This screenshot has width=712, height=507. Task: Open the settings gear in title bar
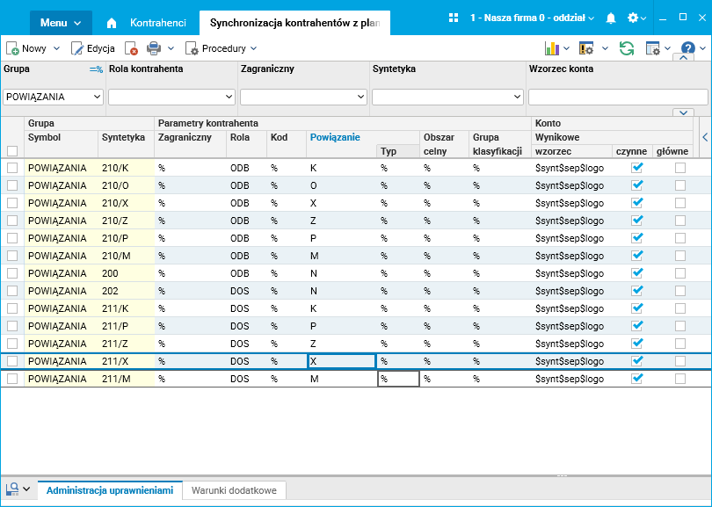click(633, 18)
